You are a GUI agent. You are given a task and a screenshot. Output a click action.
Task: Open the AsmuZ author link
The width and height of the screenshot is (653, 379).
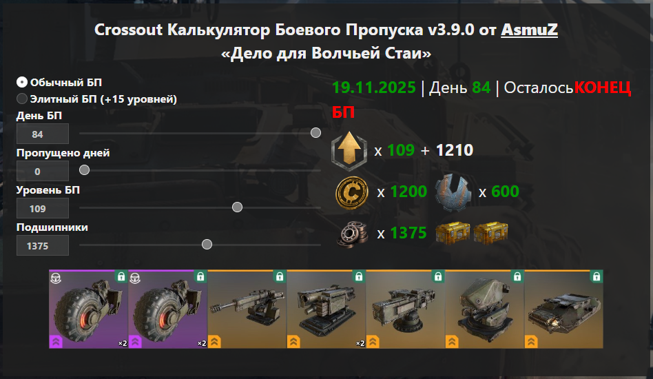click(529, 30)
